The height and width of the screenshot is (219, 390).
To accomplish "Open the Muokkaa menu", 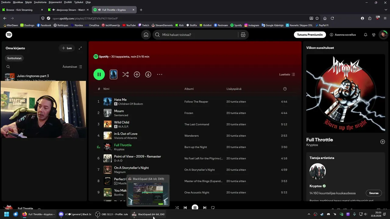I will point(18,2).
